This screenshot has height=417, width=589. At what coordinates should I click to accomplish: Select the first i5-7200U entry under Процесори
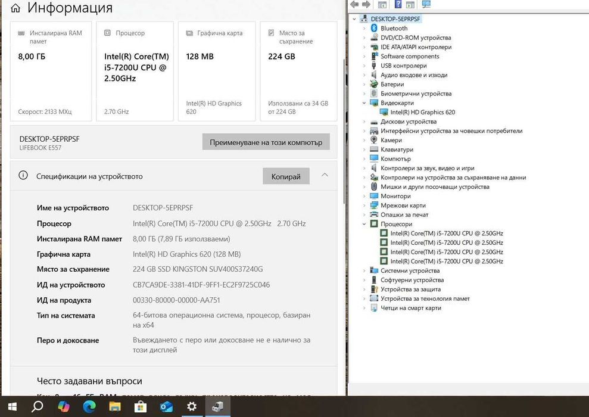[446, 234]
